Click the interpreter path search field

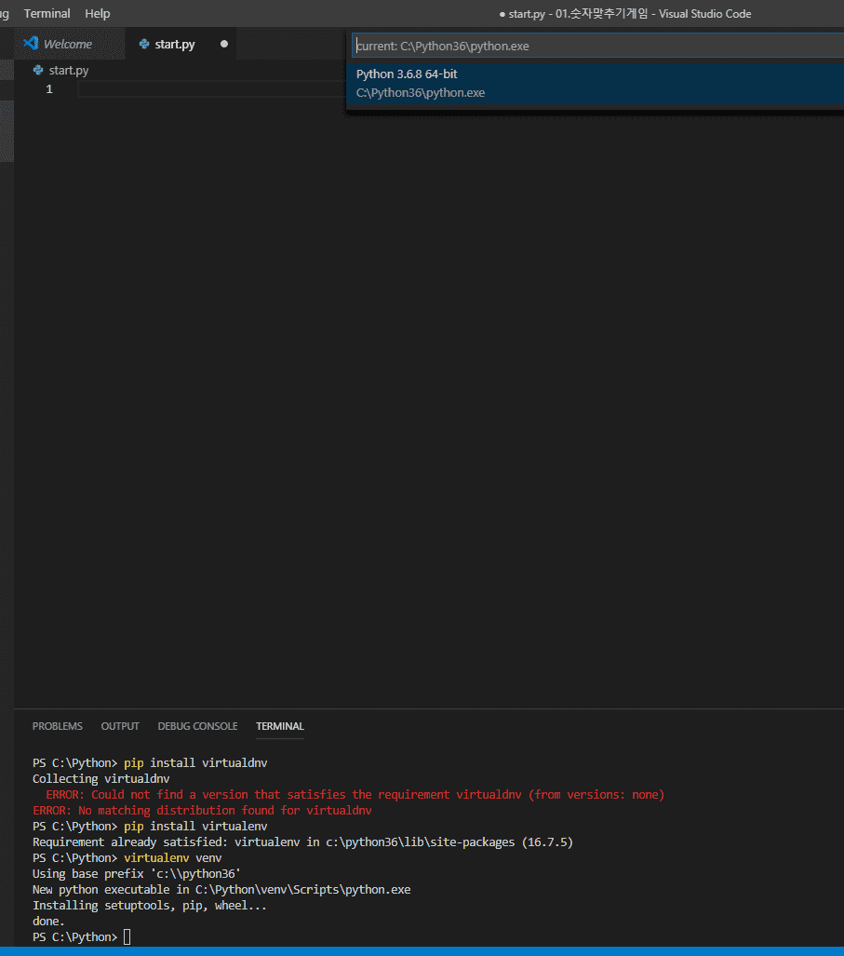pyautogui.click(x=597, y=46)
